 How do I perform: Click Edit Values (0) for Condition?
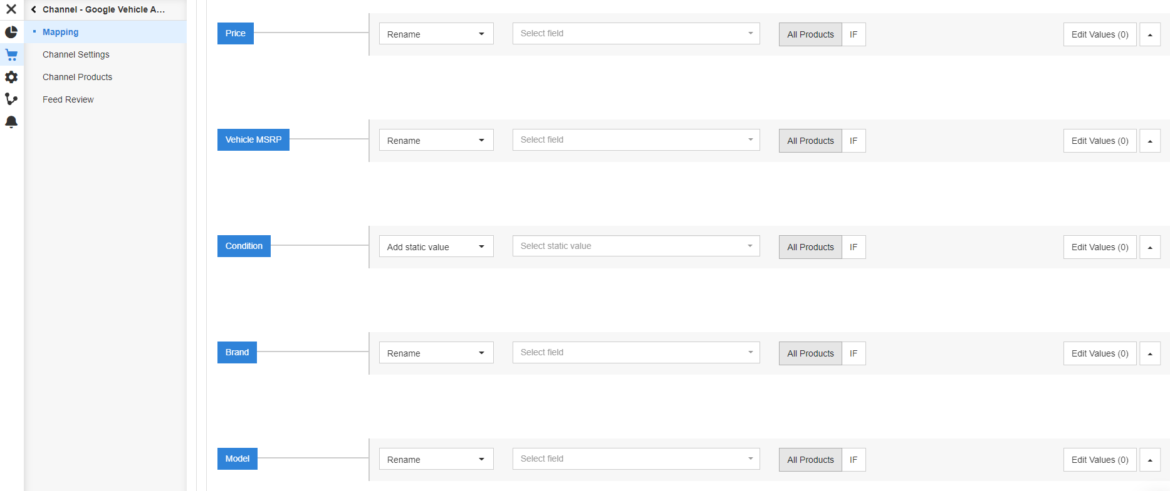[x=1099, y=247]
